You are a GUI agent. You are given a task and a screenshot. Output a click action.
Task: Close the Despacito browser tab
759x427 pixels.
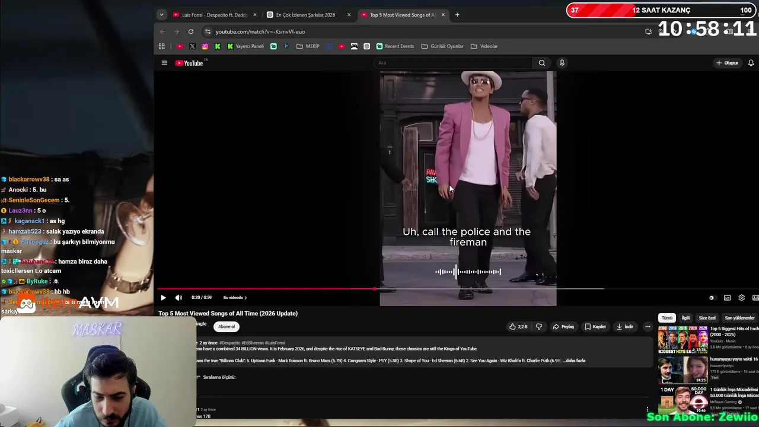[255, 15]
